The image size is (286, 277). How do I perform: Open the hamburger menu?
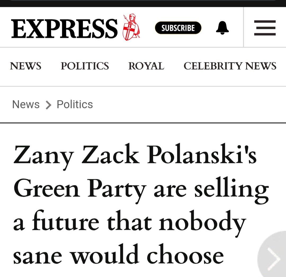pos(265,28)
